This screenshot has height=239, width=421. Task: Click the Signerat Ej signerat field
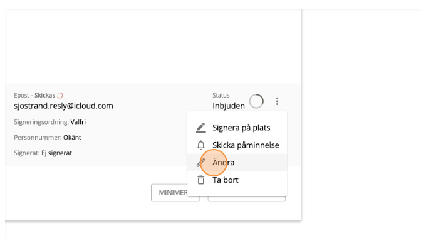tap(43, 153)
